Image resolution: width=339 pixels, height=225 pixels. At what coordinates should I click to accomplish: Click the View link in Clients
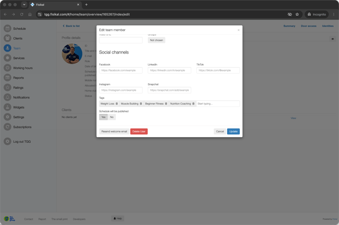[x=293, y=118]
